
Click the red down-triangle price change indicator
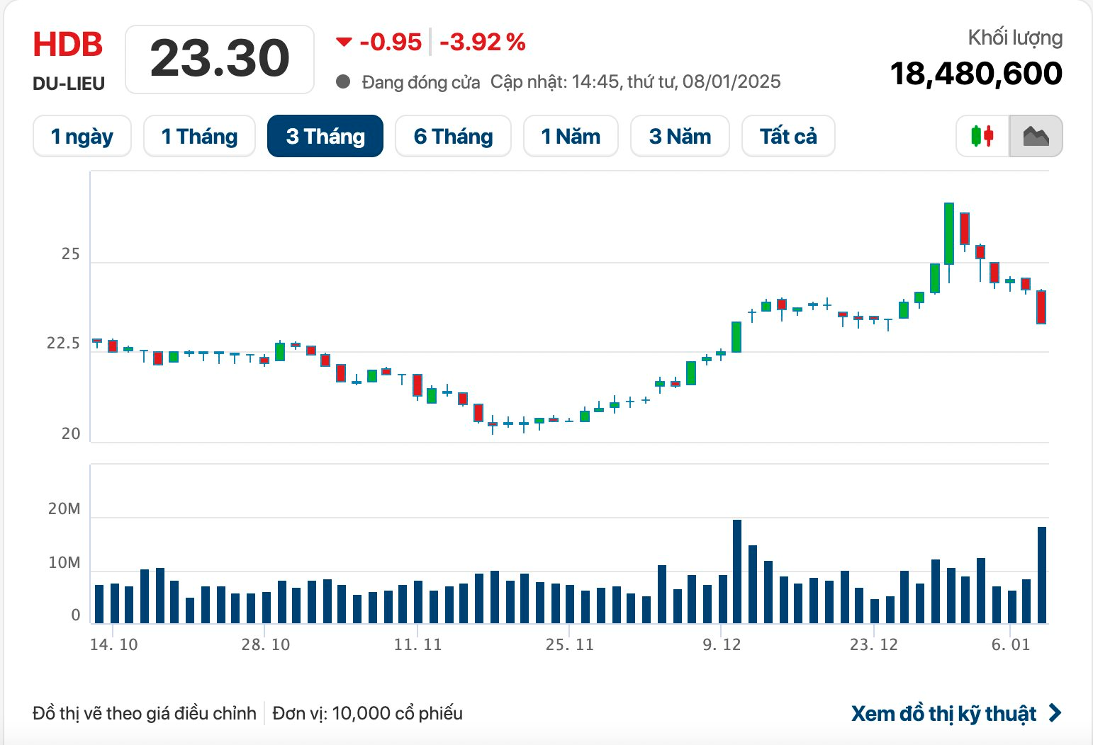[x=344, y=42]
